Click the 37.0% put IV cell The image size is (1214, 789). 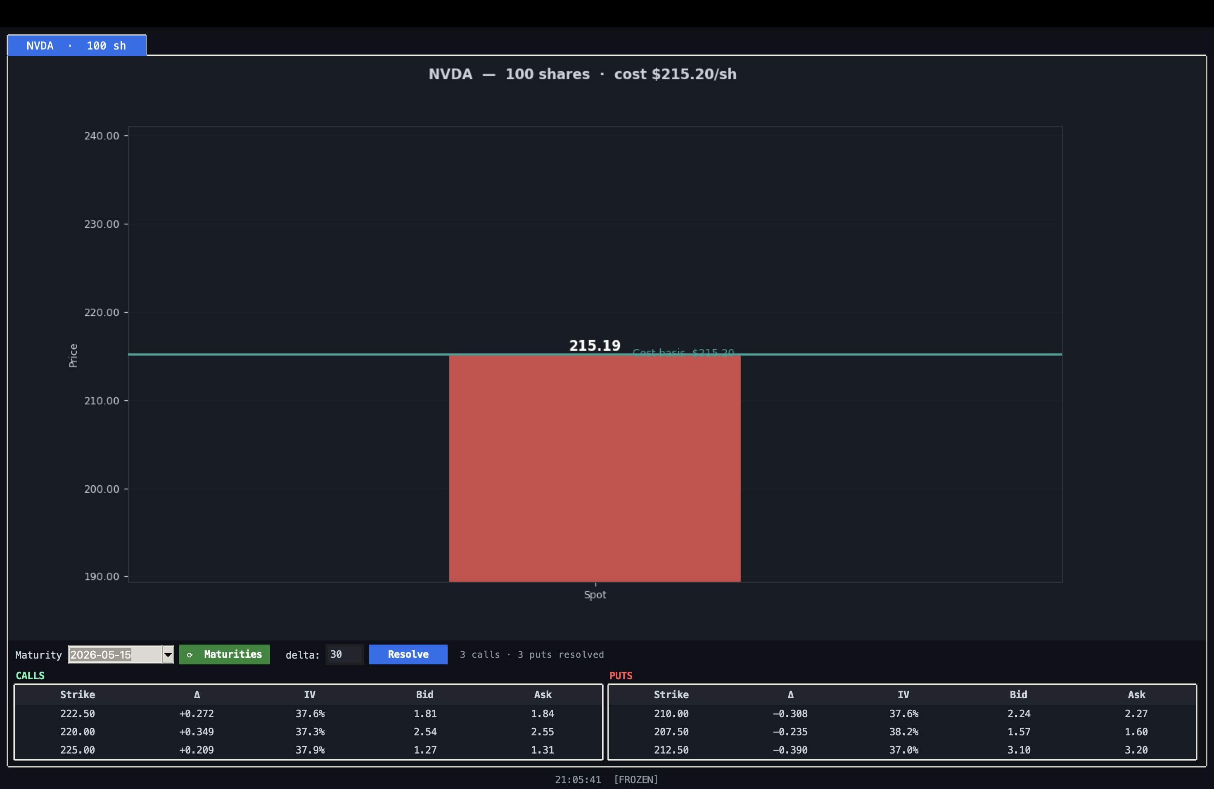point(904,750)
